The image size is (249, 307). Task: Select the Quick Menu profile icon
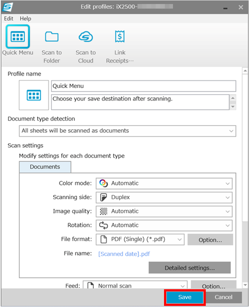(x=18, y=37)
